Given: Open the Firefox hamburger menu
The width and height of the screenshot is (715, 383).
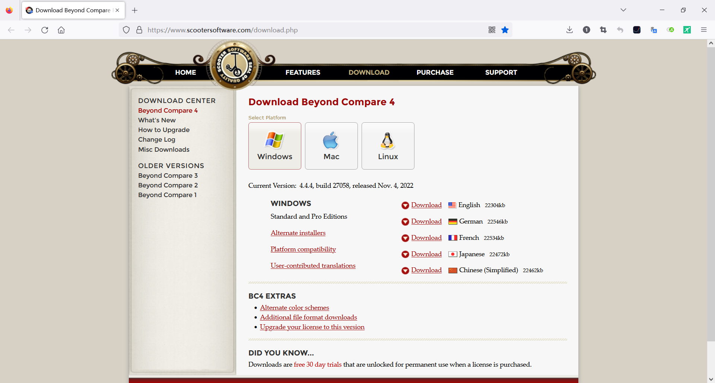Looking at the screenshot, I should pos(704,30).
